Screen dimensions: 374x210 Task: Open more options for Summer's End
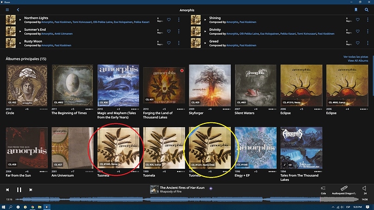[179, 31]
